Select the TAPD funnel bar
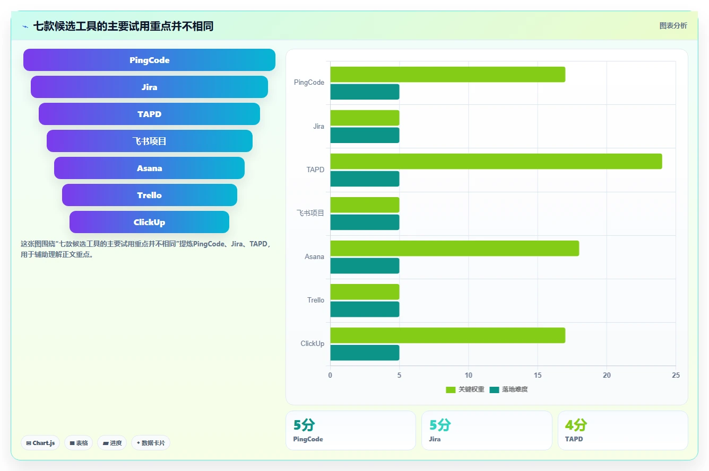Viewport: 709px width, 471px height. click(x=149, y=114)
